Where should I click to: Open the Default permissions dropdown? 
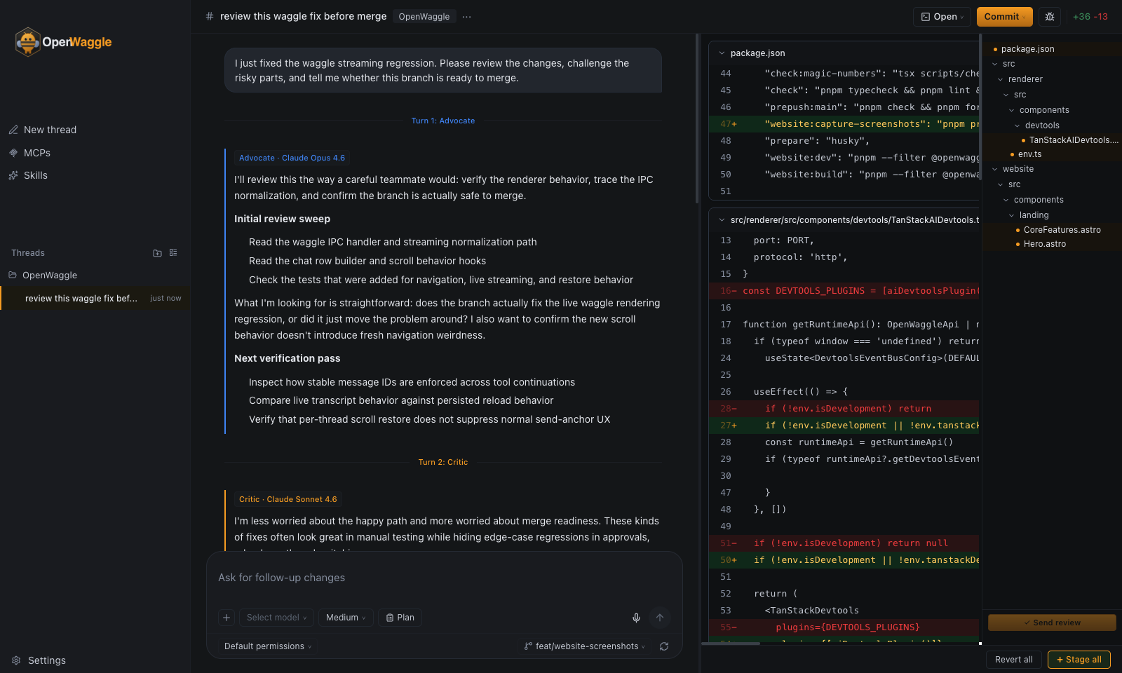point(268,646)
